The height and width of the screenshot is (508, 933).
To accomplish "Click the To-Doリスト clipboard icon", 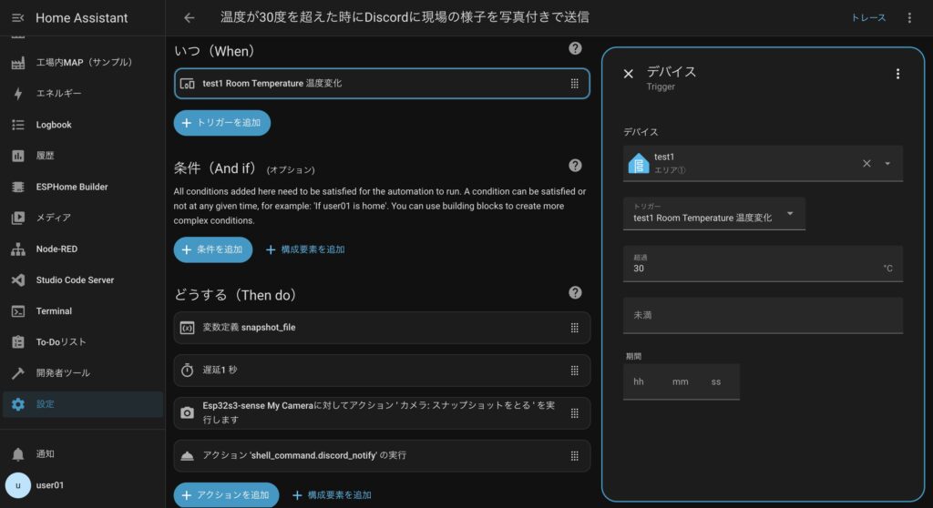I will (x=18, y=342).
